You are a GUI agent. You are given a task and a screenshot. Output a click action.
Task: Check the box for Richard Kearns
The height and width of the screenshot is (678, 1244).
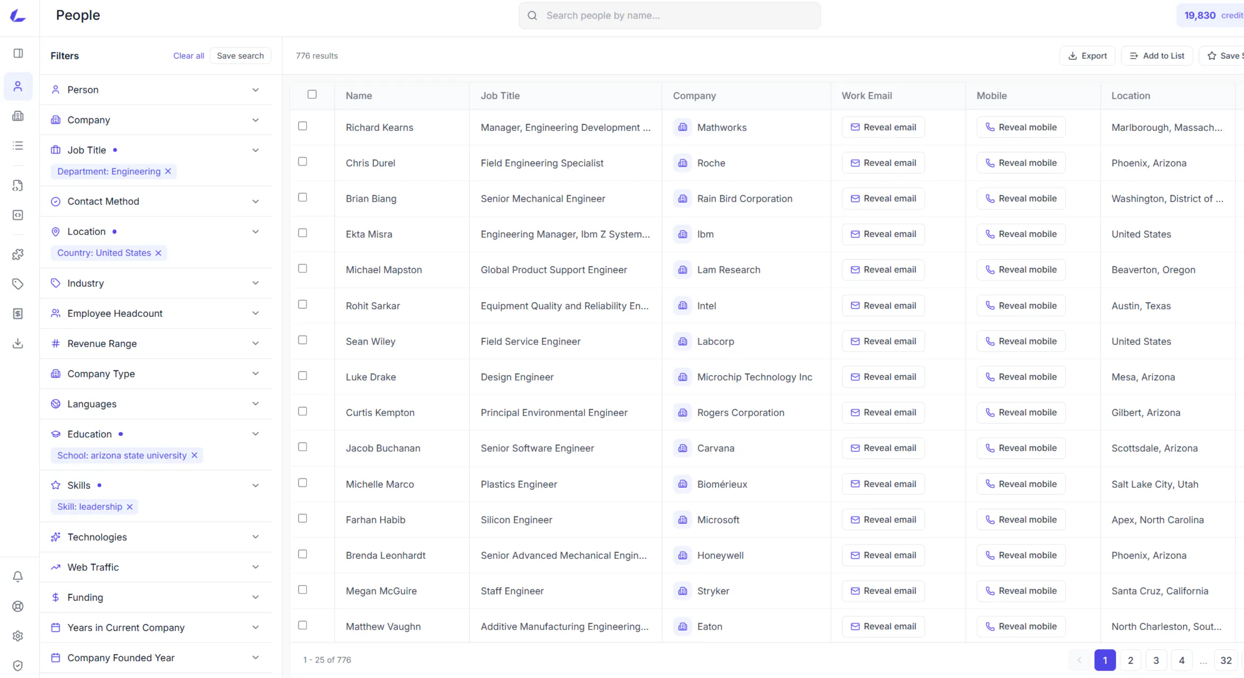click(303, 126)
